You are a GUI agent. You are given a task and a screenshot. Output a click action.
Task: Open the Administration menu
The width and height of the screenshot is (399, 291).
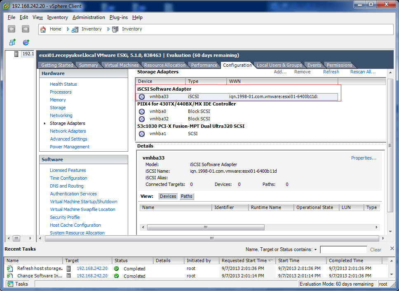pos(89,17)
